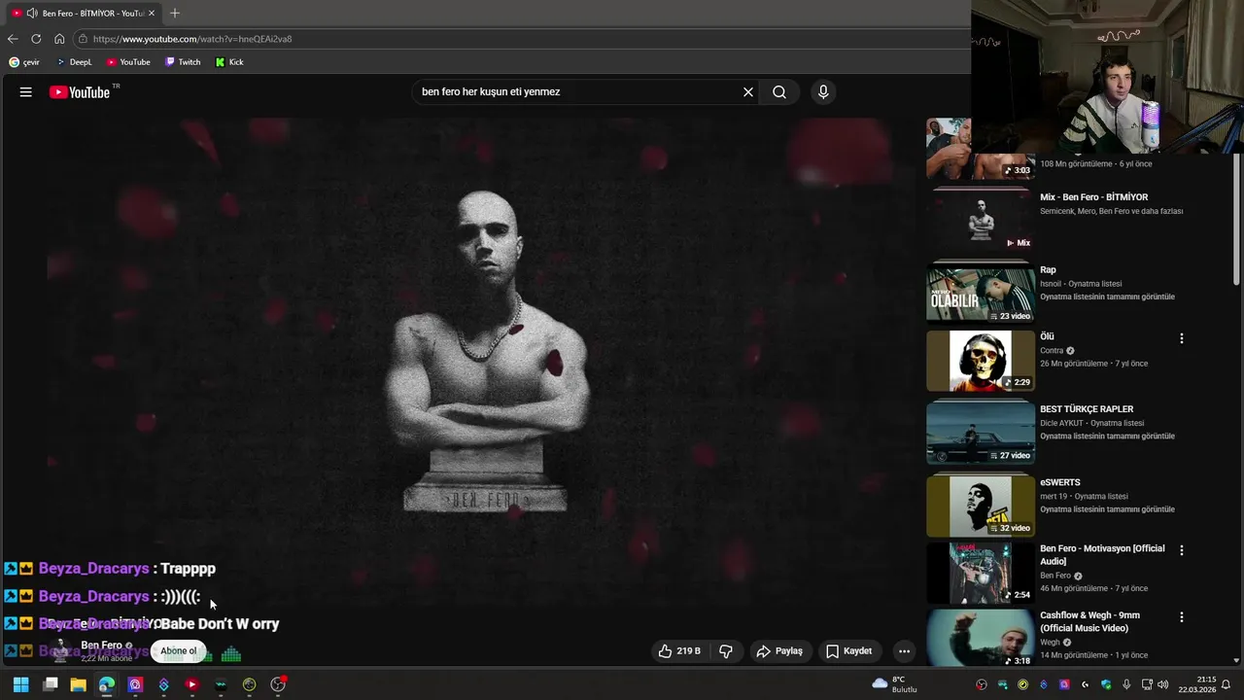1244x700 pixels.
Task: Reload the page with the refresh icon
Action: (x=36, y=39)
